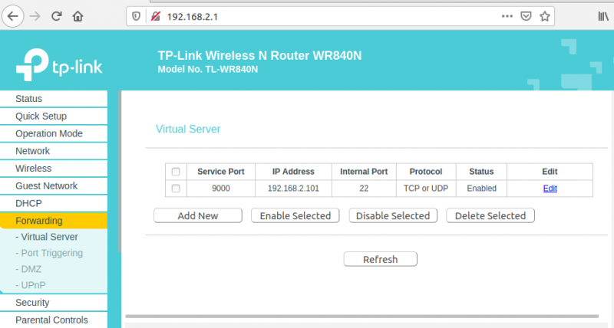Open the Network menu
Image resolution: width=614 pixels, height=328 pixels.
click(54, 151)
